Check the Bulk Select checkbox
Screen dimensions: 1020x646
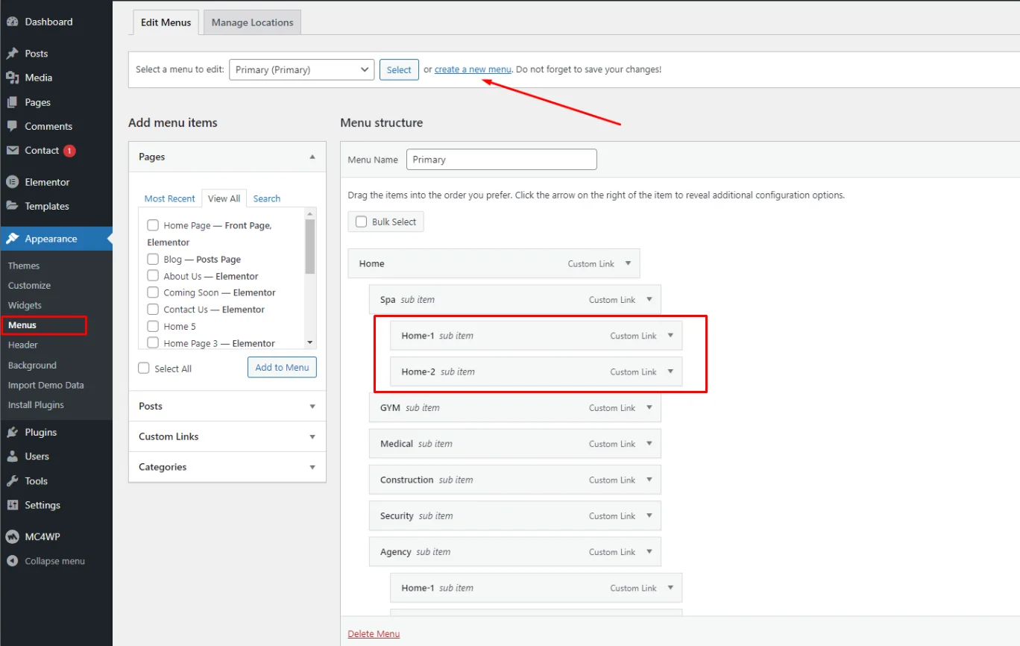pyautogui.click(x=362, y=222)
